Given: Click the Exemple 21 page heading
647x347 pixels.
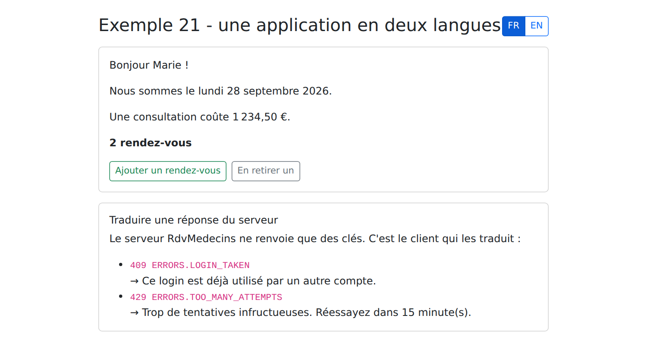Looking at the screenshot, I should pyautogui.click(x=299, y=25).
